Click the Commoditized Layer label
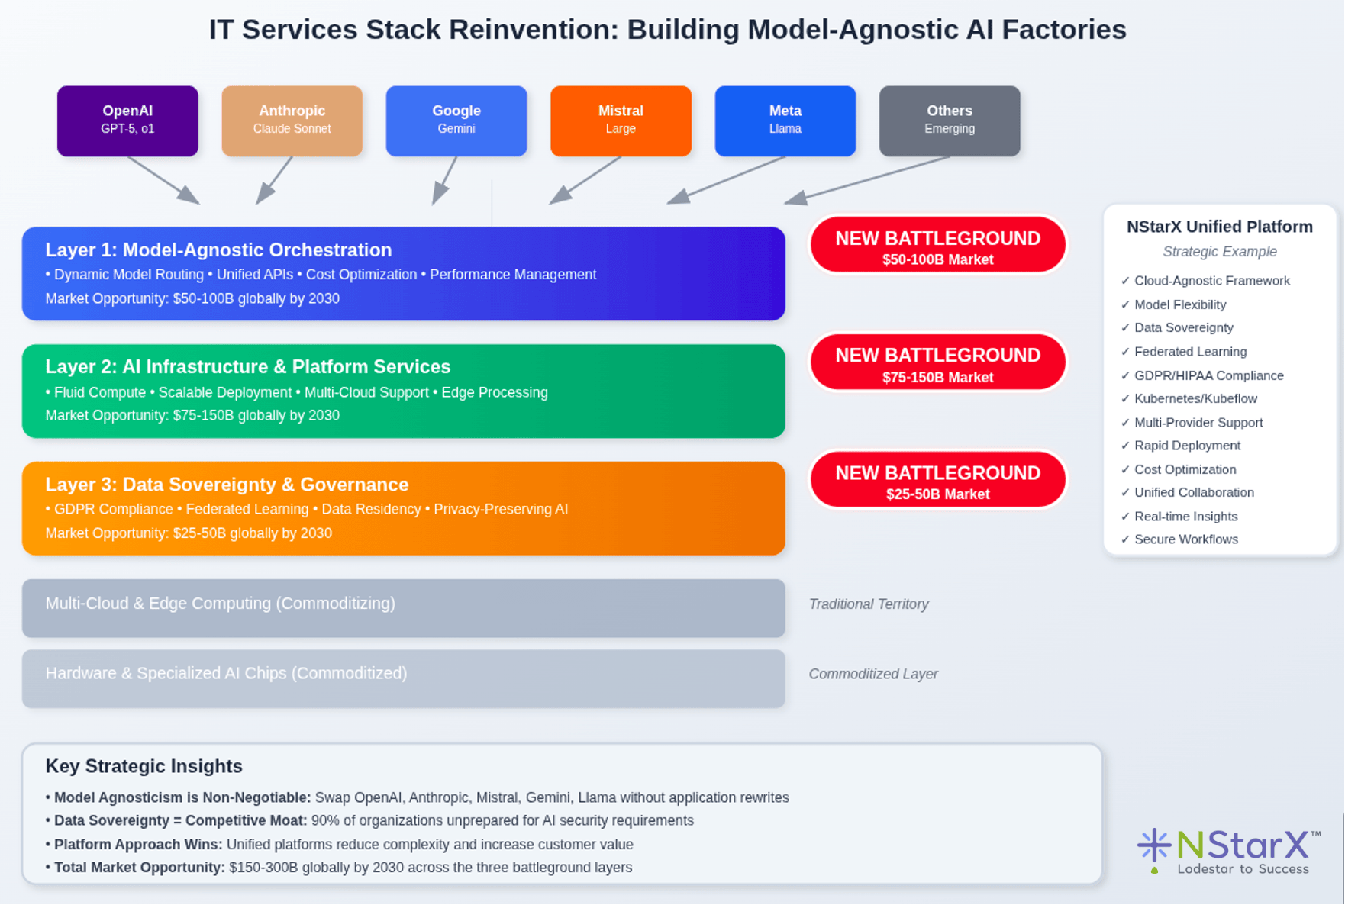The width and height of the screenshot is (1345, 905). [873, 674]
